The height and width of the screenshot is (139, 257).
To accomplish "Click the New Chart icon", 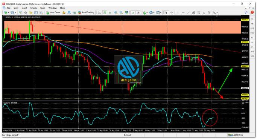I will coord(5,13).
